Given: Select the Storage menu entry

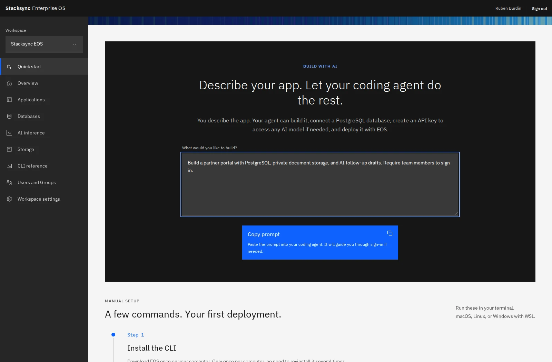Looking at the screenshot, I should [x=44, y=149].
